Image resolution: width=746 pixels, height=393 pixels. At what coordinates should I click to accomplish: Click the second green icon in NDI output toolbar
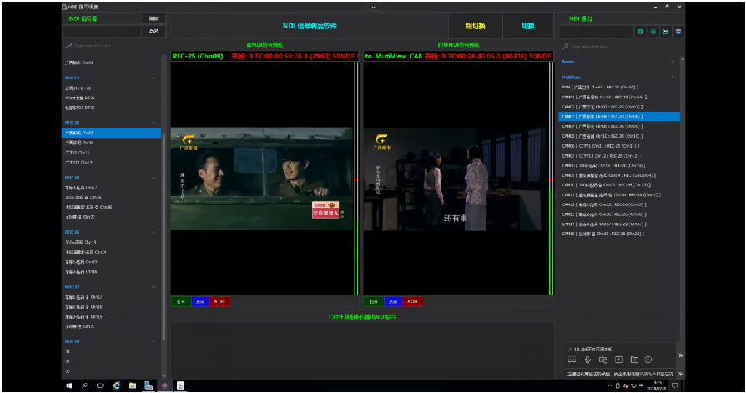pos(653,32)
